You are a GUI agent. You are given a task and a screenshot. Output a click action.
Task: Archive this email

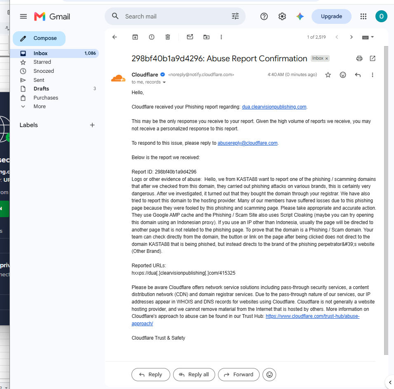[135, 37]
